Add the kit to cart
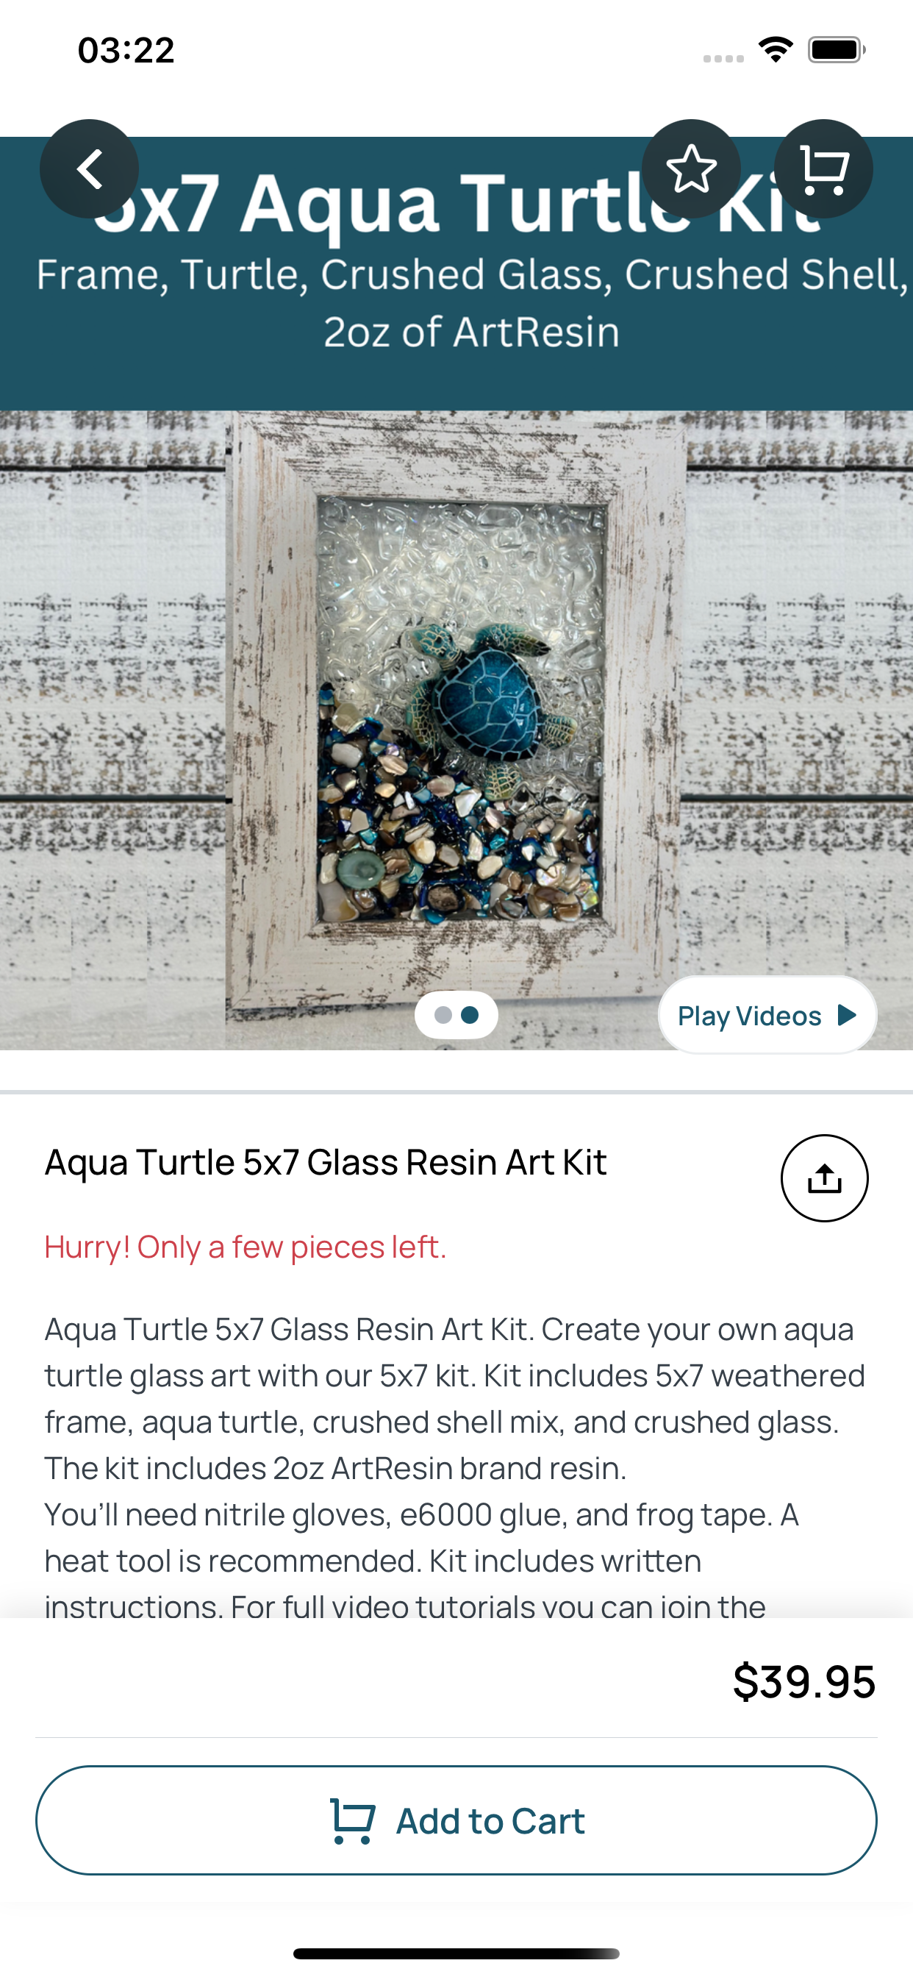913x1977 pixels. [456, 1820]
